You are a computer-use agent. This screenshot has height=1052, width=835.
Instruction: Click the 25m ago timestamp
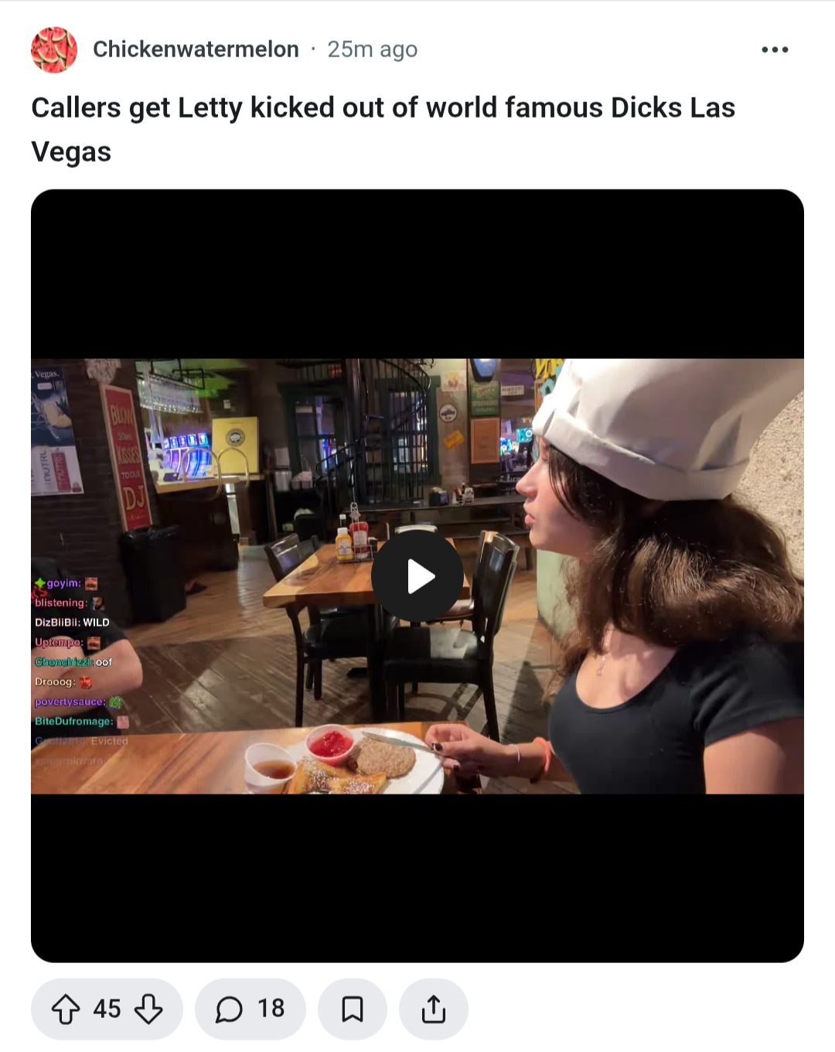click(x=372, y=50)
